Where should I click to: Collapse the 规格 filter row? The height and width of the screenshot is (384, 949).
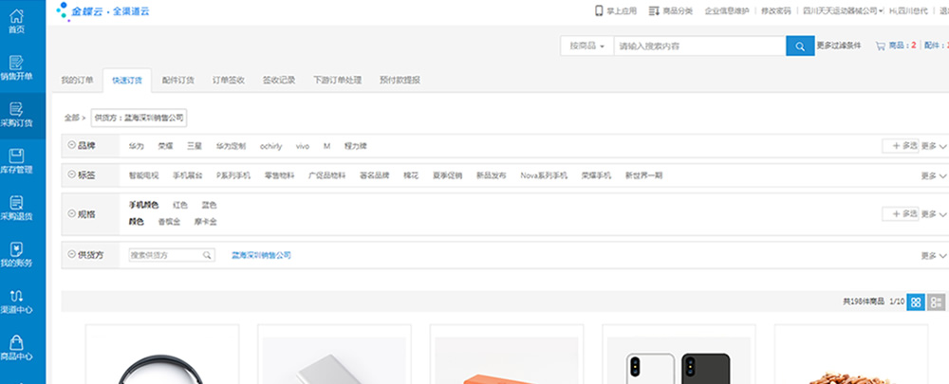(x=72, y=213)
